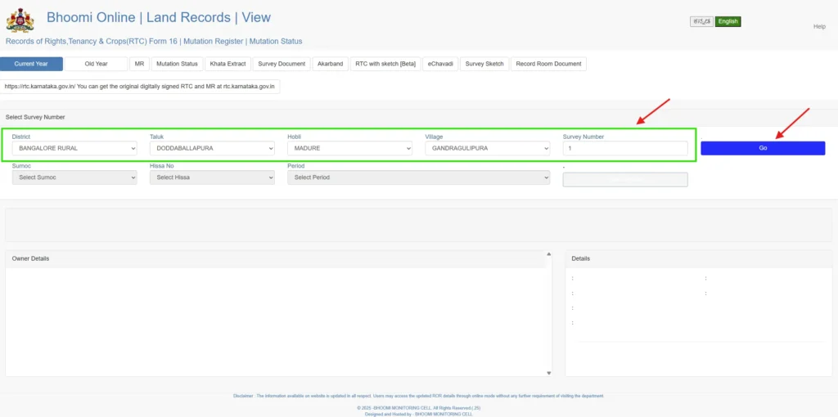This screenshot has height=417, width=838.
Task: Open Mutation Status tab
Action: pyautogui.click(x=177, y=64)
